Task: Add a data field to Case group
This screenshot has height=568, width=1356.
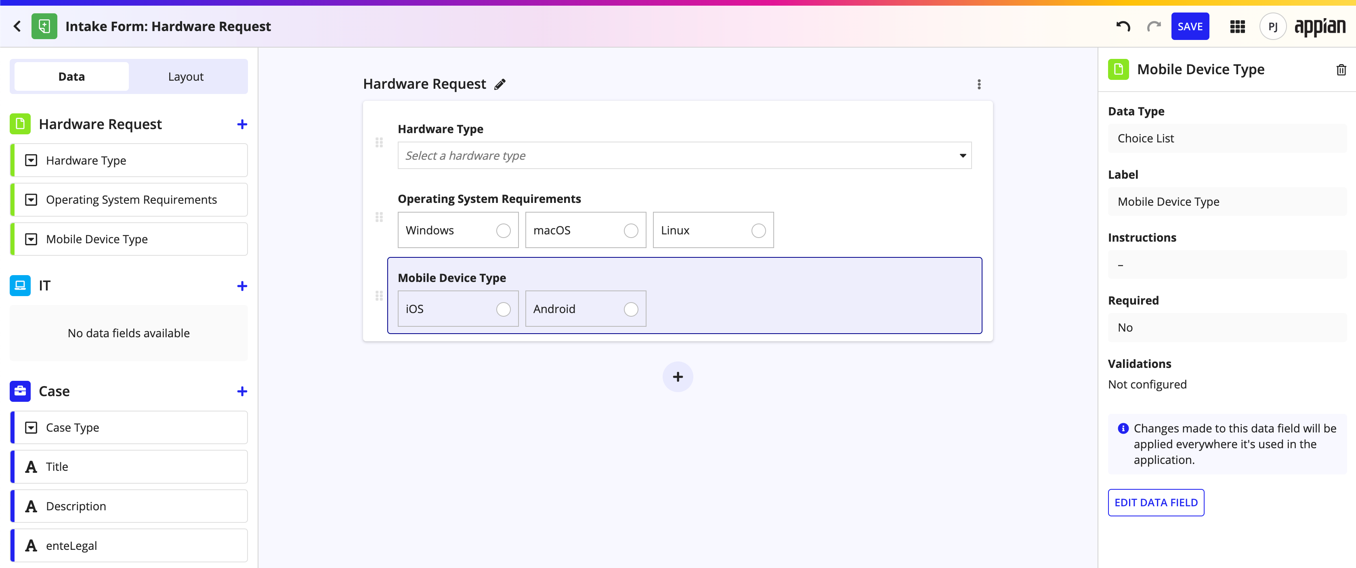Action: (x=241, y=391)
